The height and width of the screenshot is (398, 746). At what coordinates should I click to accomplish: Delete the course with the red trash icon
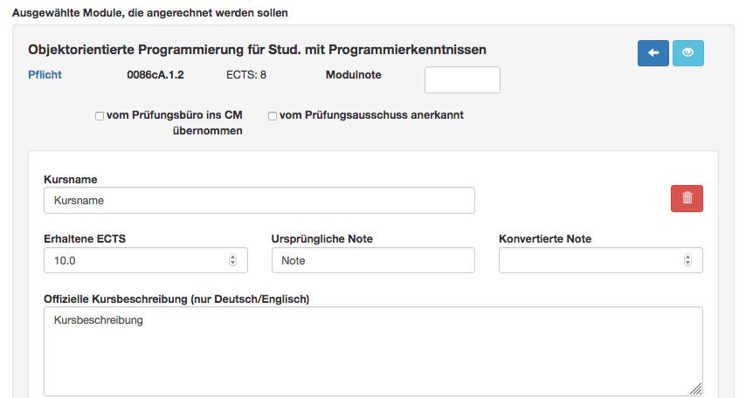coord(687,198)
